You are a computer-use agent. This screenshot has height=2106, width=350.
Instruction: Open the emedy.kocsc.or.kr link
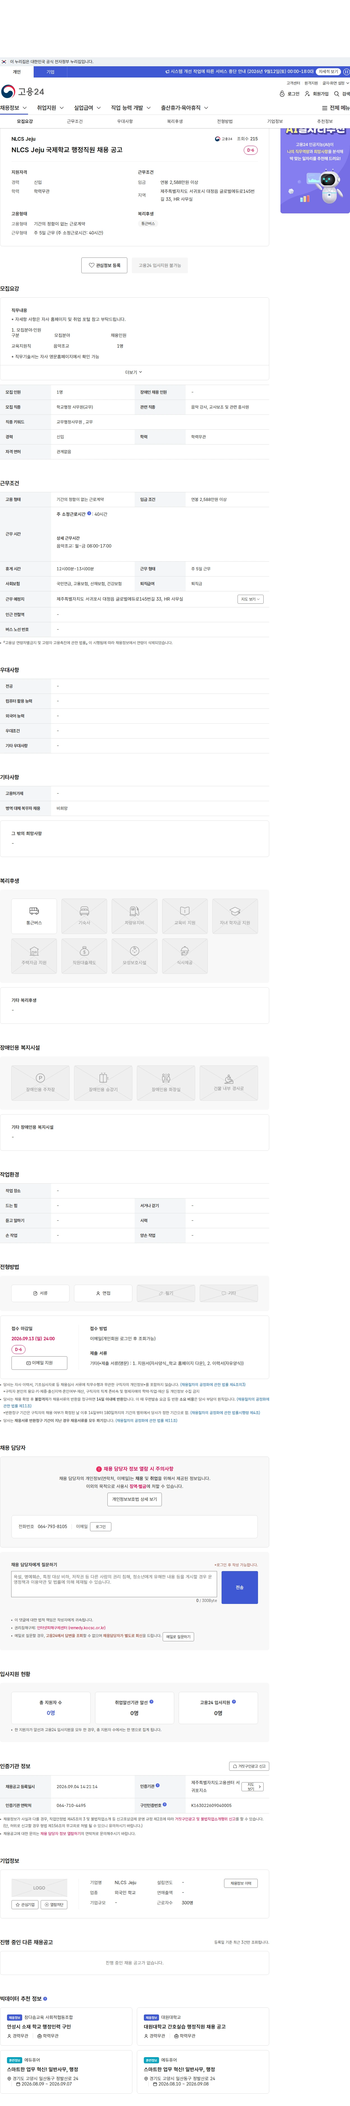tap(71, 1628)
